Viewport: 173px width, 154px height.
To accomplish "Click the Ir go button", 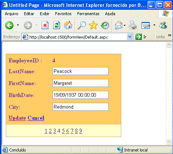I will point(141,37).
